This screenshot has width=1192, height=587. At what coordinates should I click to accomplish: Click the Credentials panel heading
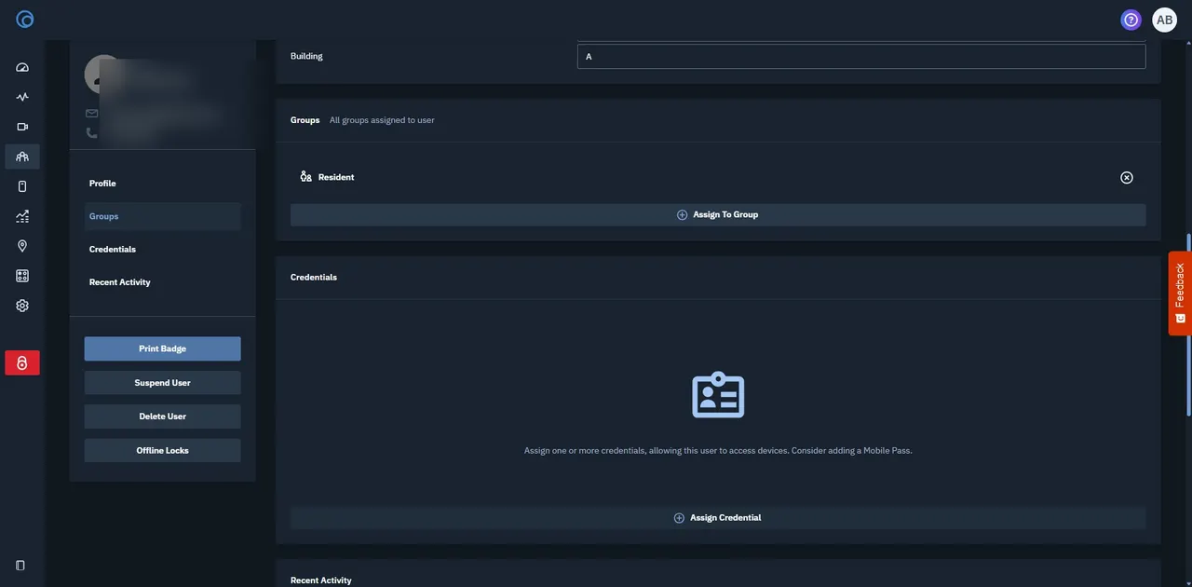[314, 278]
